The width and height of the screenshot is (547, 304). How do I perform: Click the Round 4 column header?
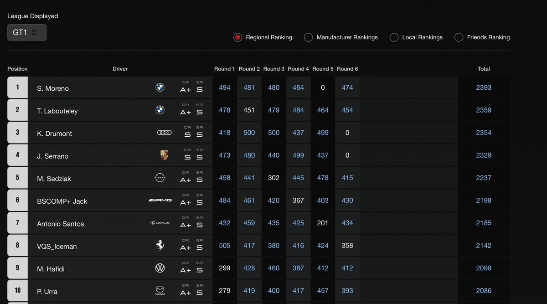299,69
